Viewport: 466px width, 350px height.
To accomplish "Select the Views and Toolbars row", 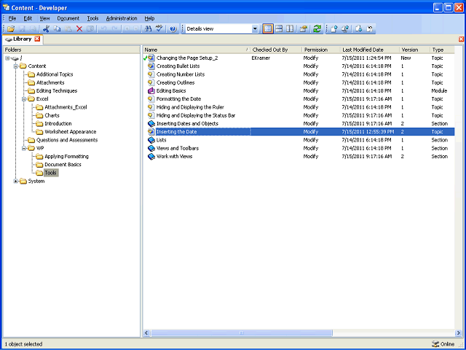I will pos(299,148).
